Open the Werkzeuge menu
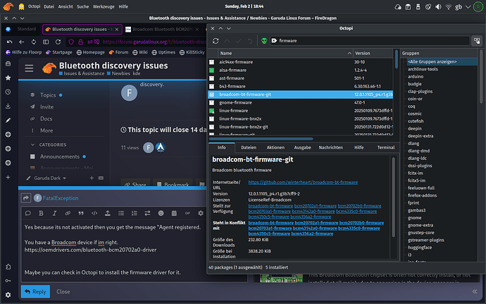 click(104, 6)
